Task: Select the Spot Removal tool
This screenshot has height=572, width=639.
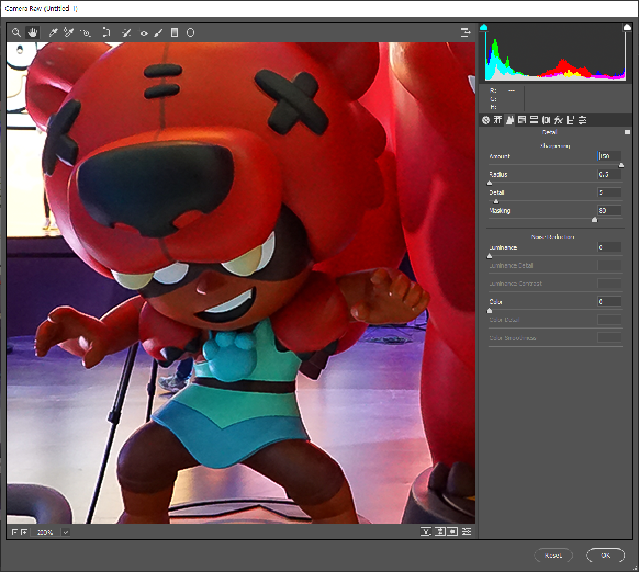Action: click(126, 32)
